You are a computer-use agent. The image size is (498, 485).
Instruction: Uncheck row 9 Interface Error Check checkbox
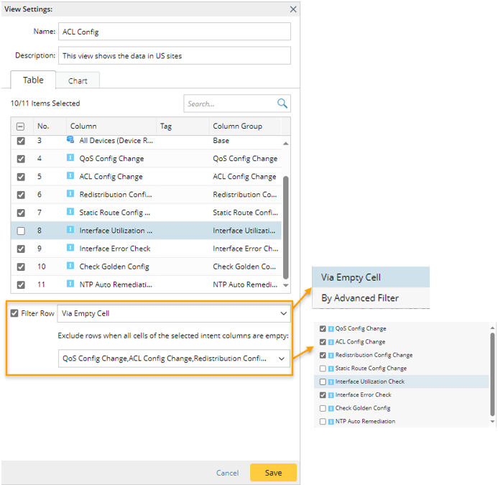tap(21, 249)
